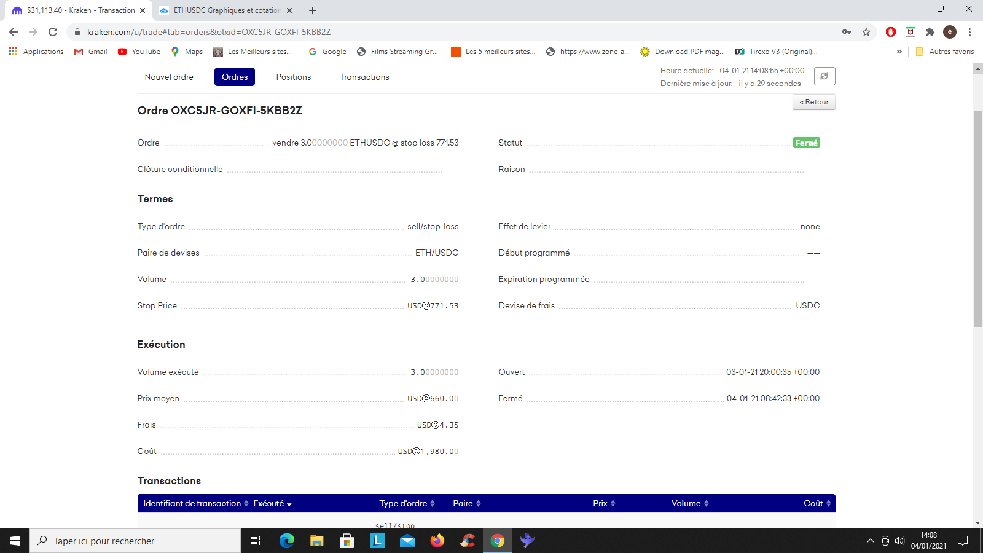Click the page vertical scrollbar thumb
Screen dimensions: 983x553
(977, 219)
